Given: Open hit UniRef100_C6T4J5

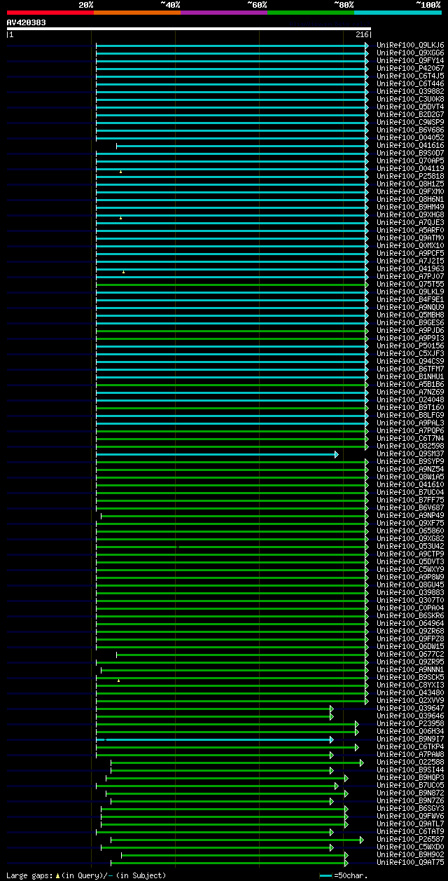Looking at the screenshot, I should click(410, 76).
